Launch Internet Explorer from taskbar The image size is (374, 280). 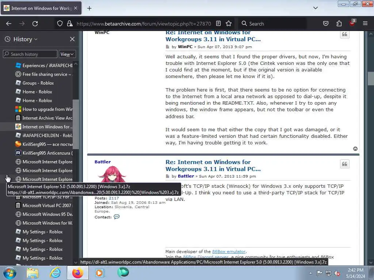[x=55, y=273]
